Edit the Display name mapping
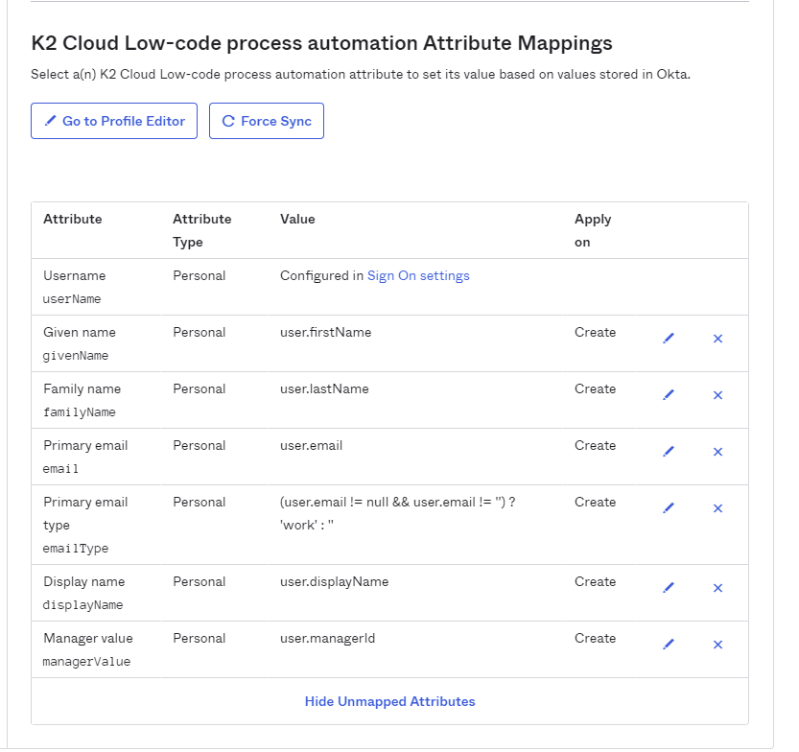The width and height of the screenshot is (799, 752). [x=669, y=588]
